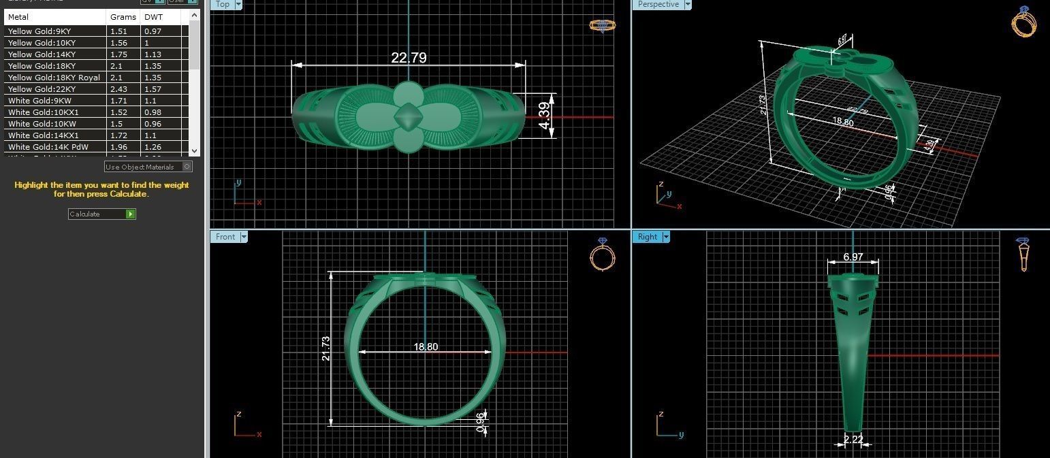1050x458 pixels.
Task: Click the 1.72 grams cell
Action: (x=123, y=135)
